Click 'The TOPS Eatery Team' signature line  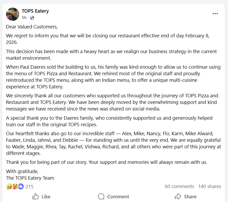click(x=30, y=178)
